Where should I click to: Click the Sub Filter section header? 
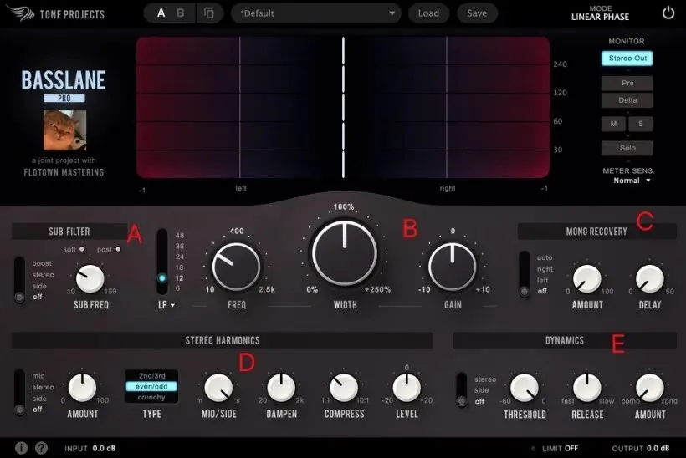[x=69, y=232]
